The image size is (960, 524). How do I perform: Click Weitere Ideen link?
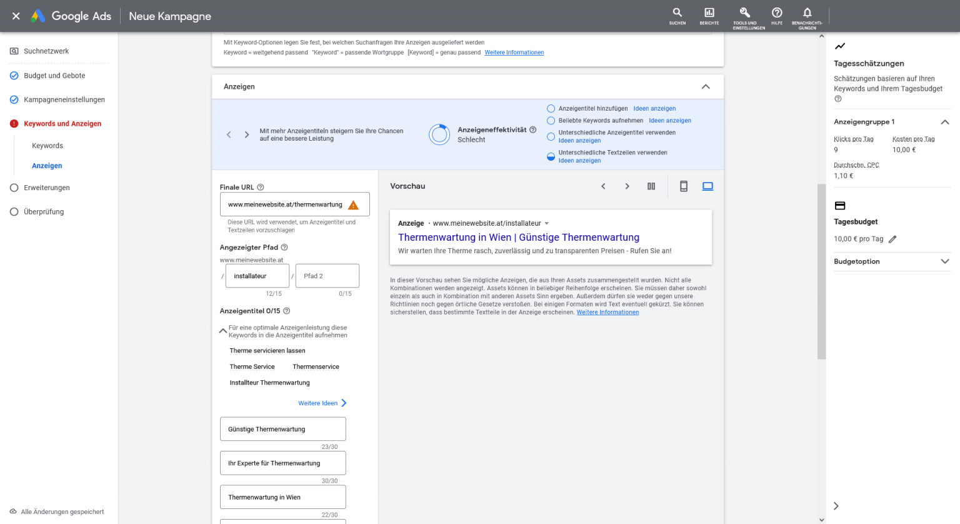pos(322,403)
